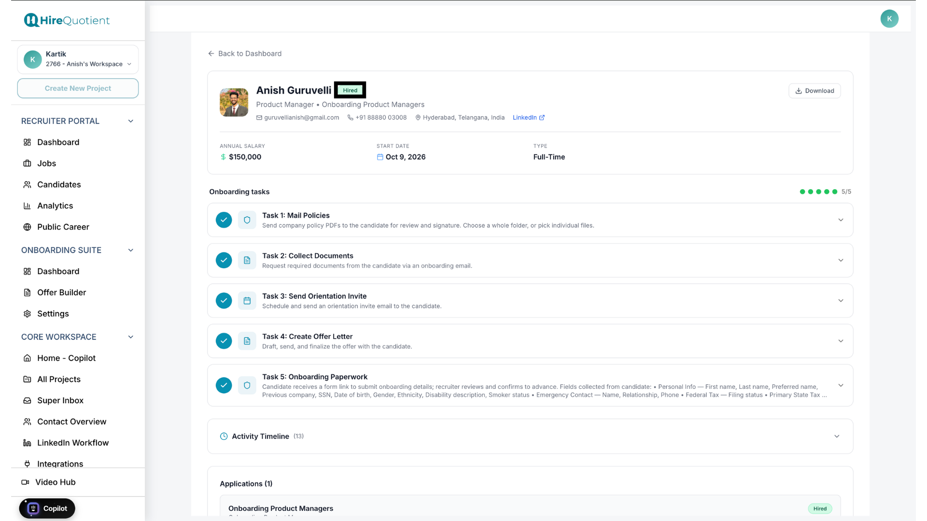The image size is (927, 521).
Task: Click the Task 2 document icon
Action: (x=247, y=260)
